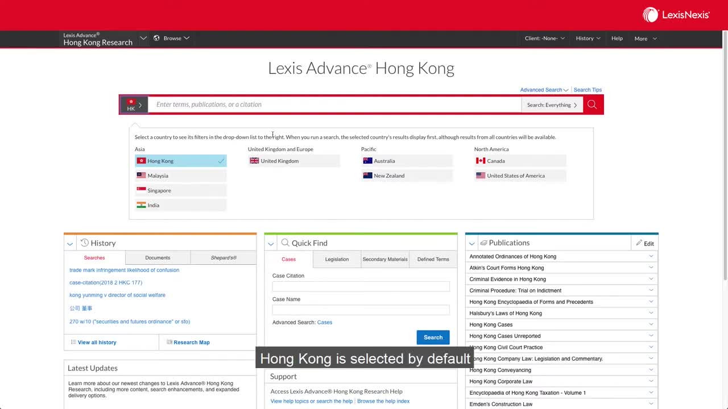
Task: Switch to the Legislation tab in Quick Find
Action: tap(337, 259)
